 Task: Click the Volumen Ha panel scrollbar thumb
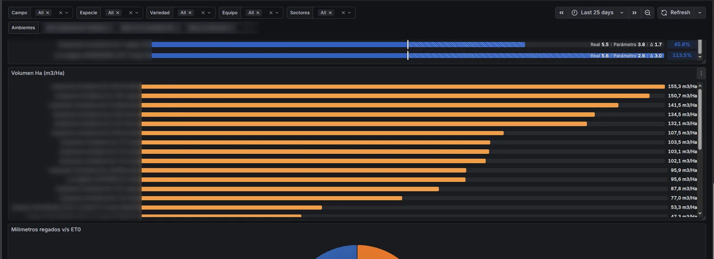700,119
